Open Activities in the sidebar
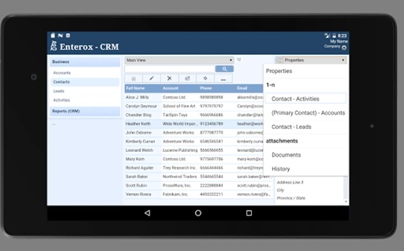 pos(62,100)
